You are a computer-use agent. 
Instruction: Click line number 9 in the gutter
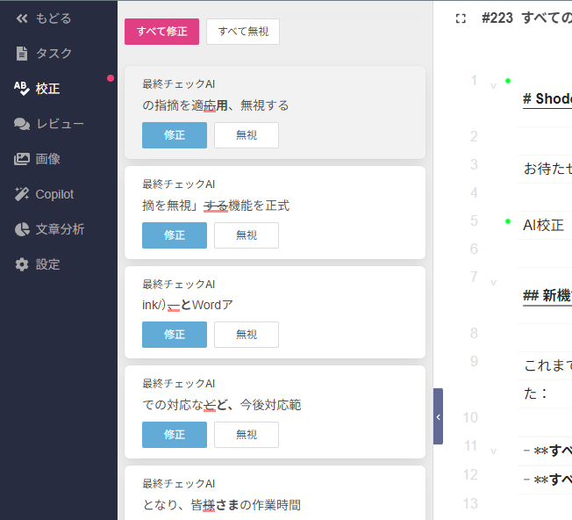pos(474,361)
